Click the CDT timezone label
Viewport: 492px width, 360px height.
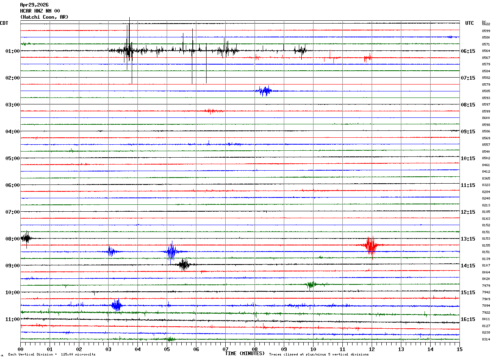(4, 23)
